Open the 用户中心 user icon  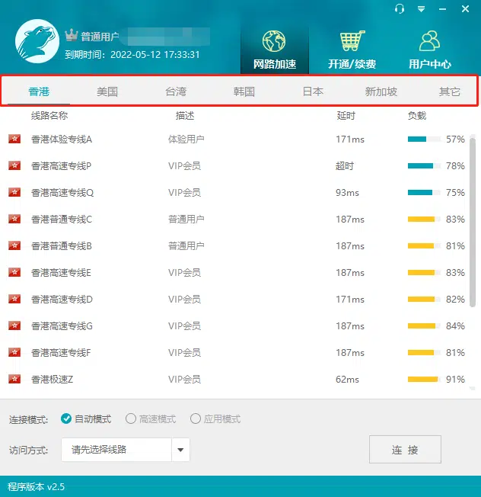[x=430, y=41]
